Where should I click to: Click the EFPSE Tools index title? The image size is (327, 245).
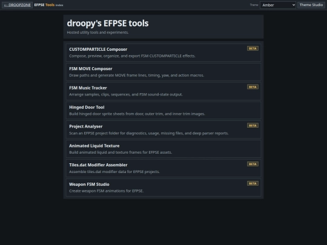pyautogui.click(x=48, y=5)
